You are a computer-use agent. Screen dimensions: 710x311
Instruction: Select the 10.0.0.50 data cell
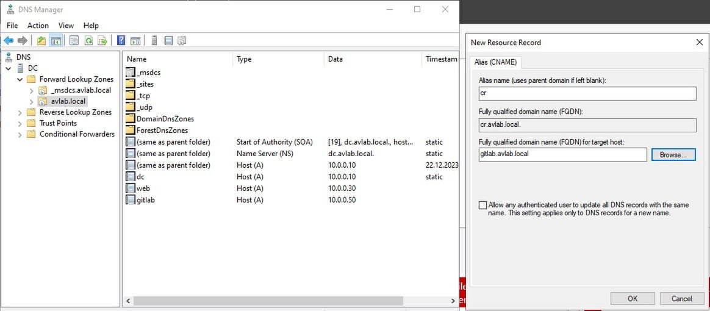342,200
